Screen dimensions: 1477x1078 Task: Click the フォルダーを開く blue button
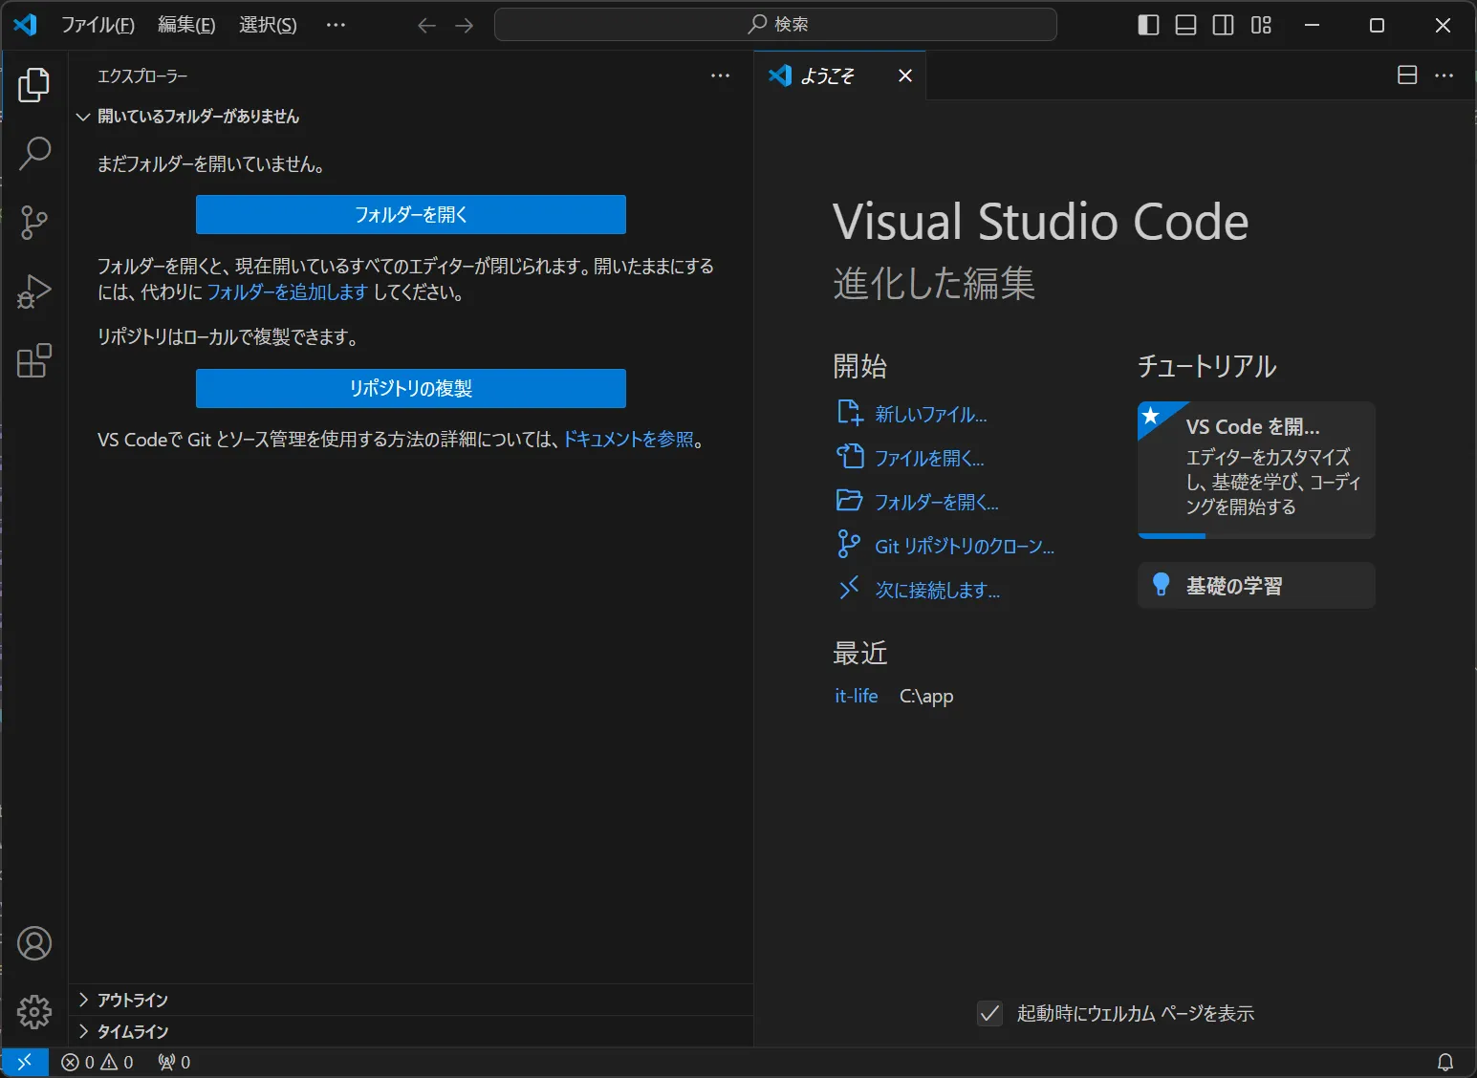pos(411,215)
